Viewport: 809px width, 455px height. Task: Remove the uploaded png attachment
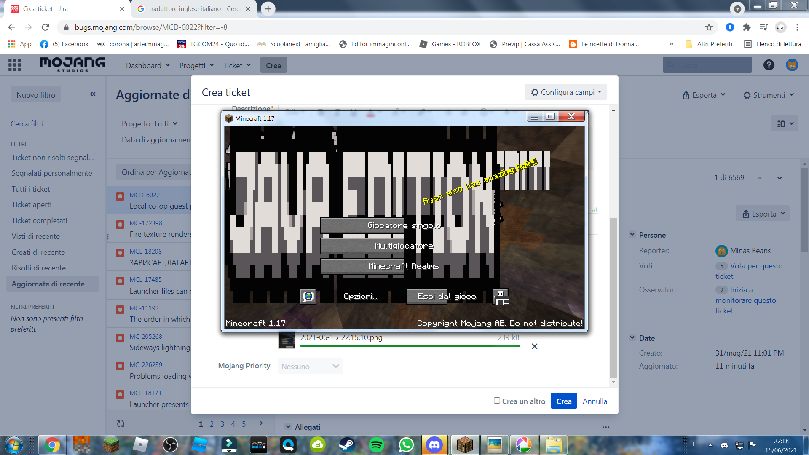tap(534, 346)
